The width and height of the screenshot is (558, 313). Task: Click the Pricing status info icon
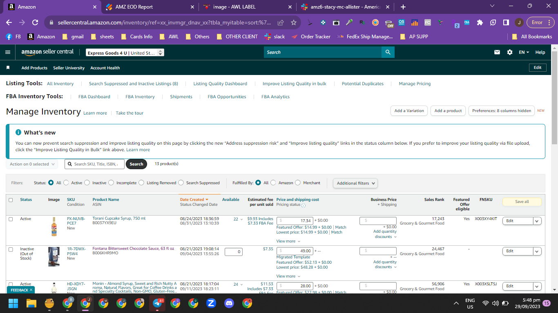(304, 205)
